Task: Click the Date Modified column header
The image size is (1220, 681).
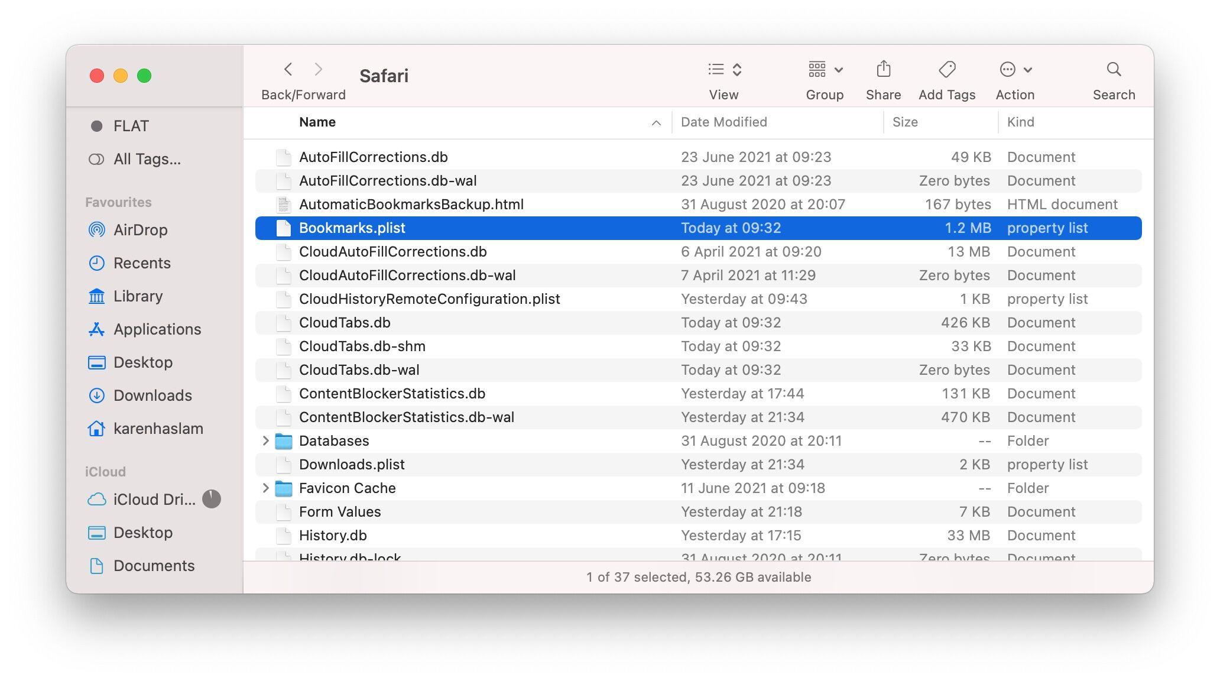Action: 722,121
